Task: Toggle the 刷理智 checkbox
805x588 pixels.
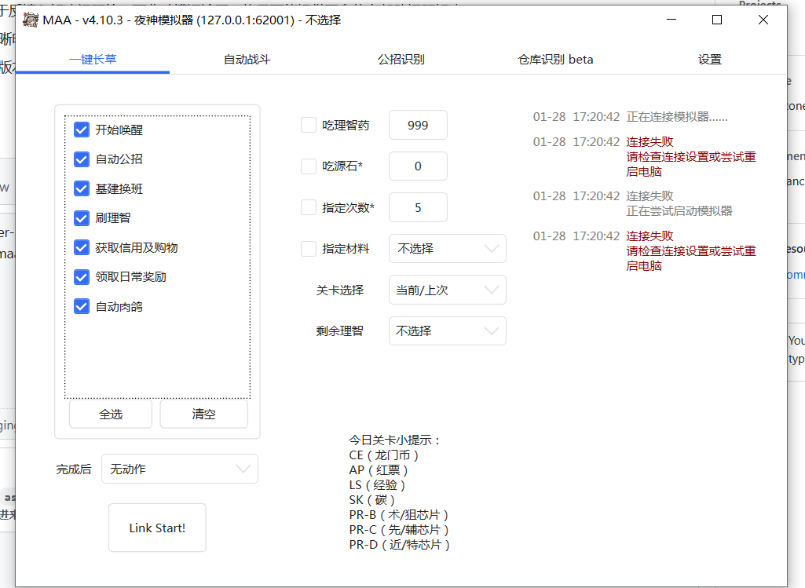Action: (82, 218)
